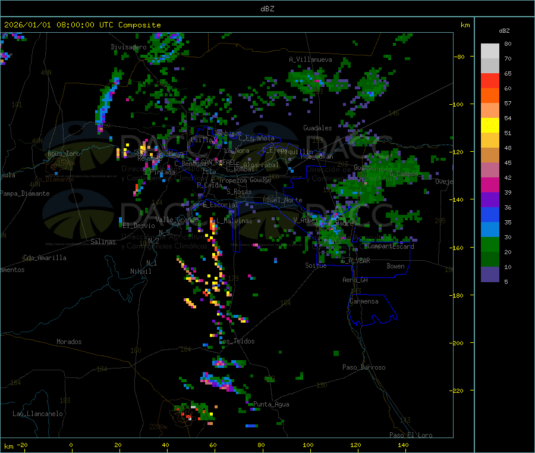Screen dimensions: 535x453
Task: Pick the gold 48–51 dBZ legend swatch
Action: tap(490, 140)
